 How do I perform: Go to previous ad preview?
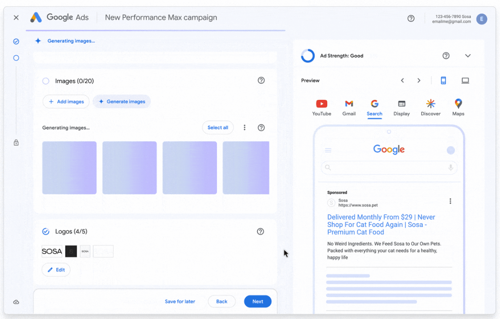point(402,81)
